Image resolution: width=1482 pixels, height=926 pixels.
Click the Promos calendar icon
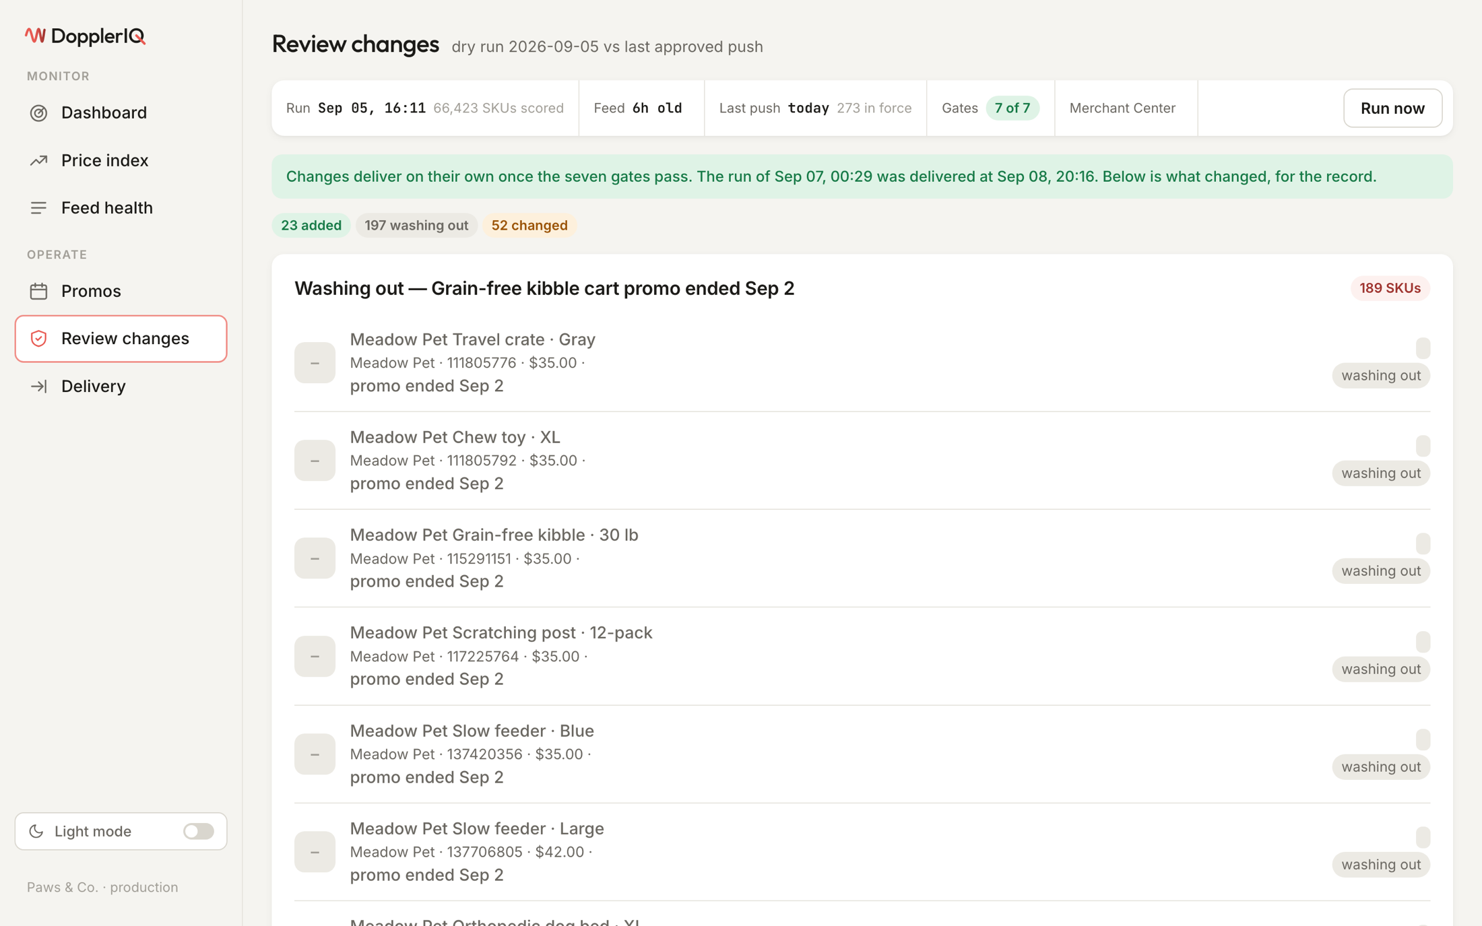(x=38, y=291)
